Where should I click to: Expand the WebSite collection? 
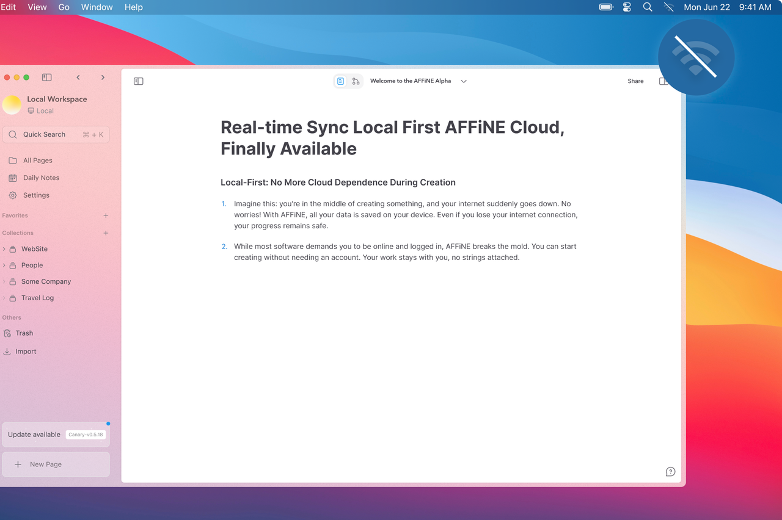(4, 249)
